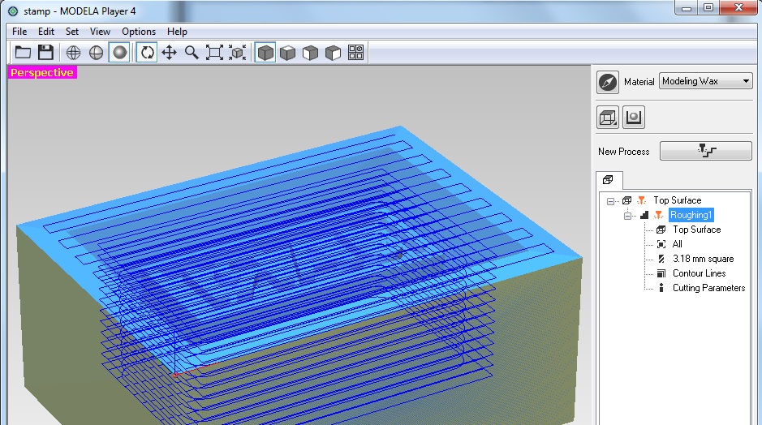This screenshot has width=762, height=425.
Task: Click the Perspective view label
Action: point(42,72)
